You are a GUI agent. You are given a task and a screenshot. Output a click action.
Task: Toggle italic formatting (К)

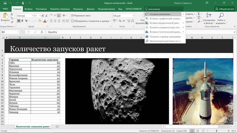(22, 21)
